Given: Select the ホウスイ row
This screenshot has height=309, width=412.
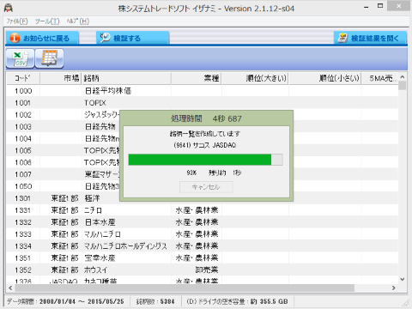Looking at the screenshot, I should [x=202, y=270].
